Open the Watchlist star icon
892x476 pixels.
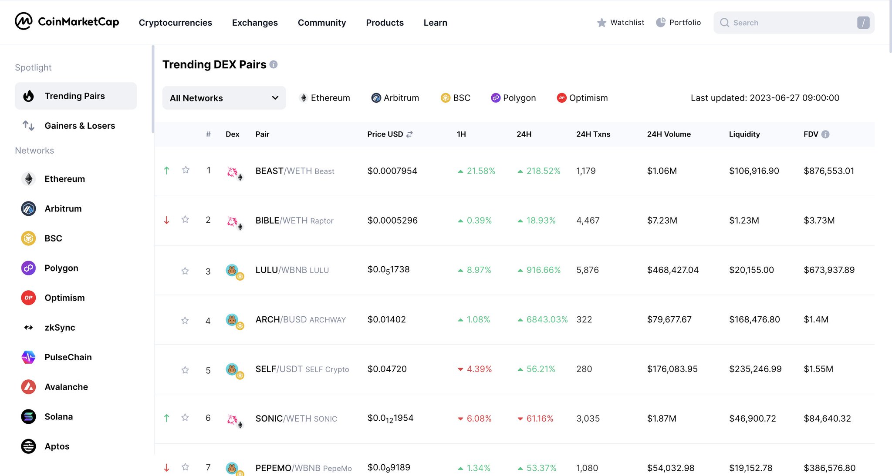tap(601, 23)
